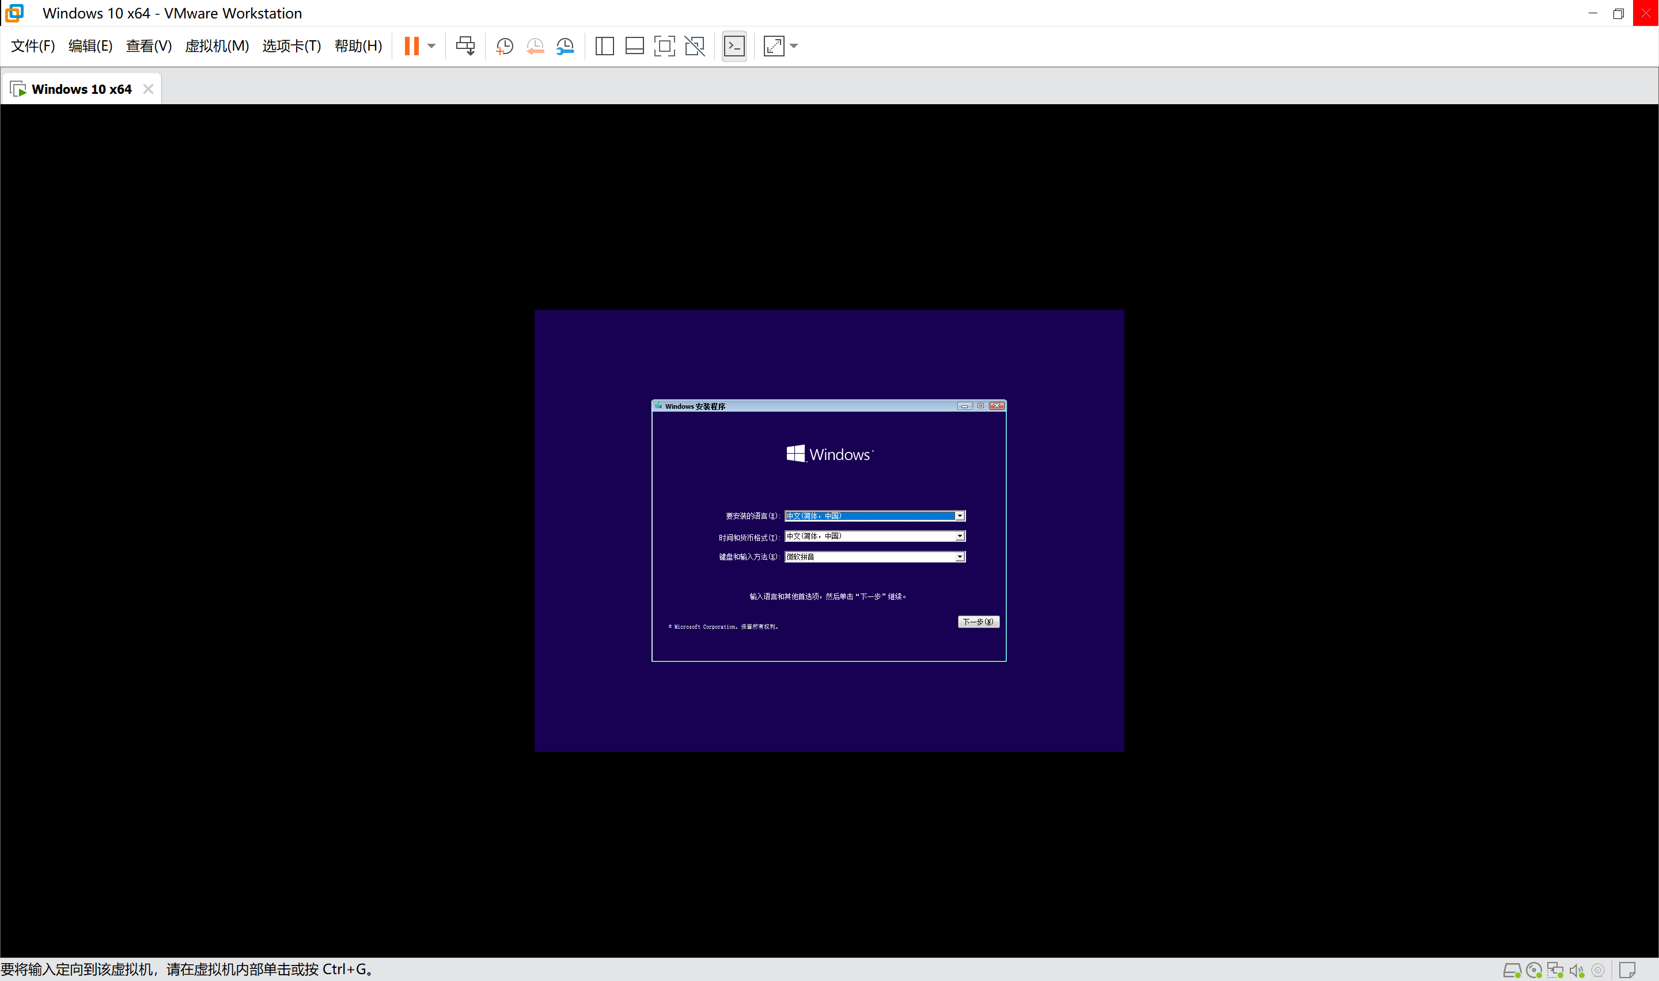Click the network adapter status icon

(1555, 971)
